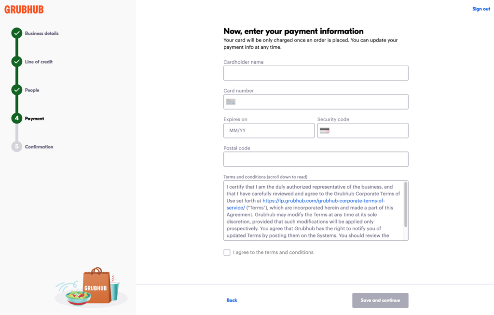Click the Business details checkmark step icon

tap(17, 33)
